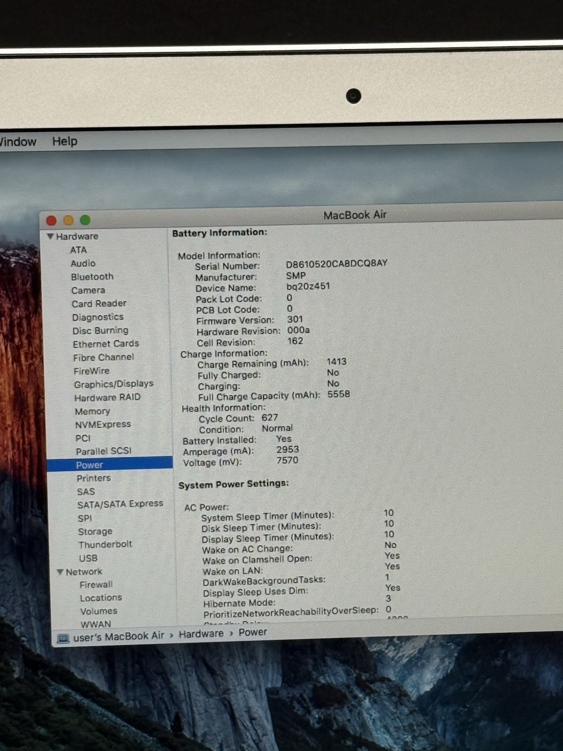
Task: Click the Firmware Version value 301
Action: tap(295, 320)
